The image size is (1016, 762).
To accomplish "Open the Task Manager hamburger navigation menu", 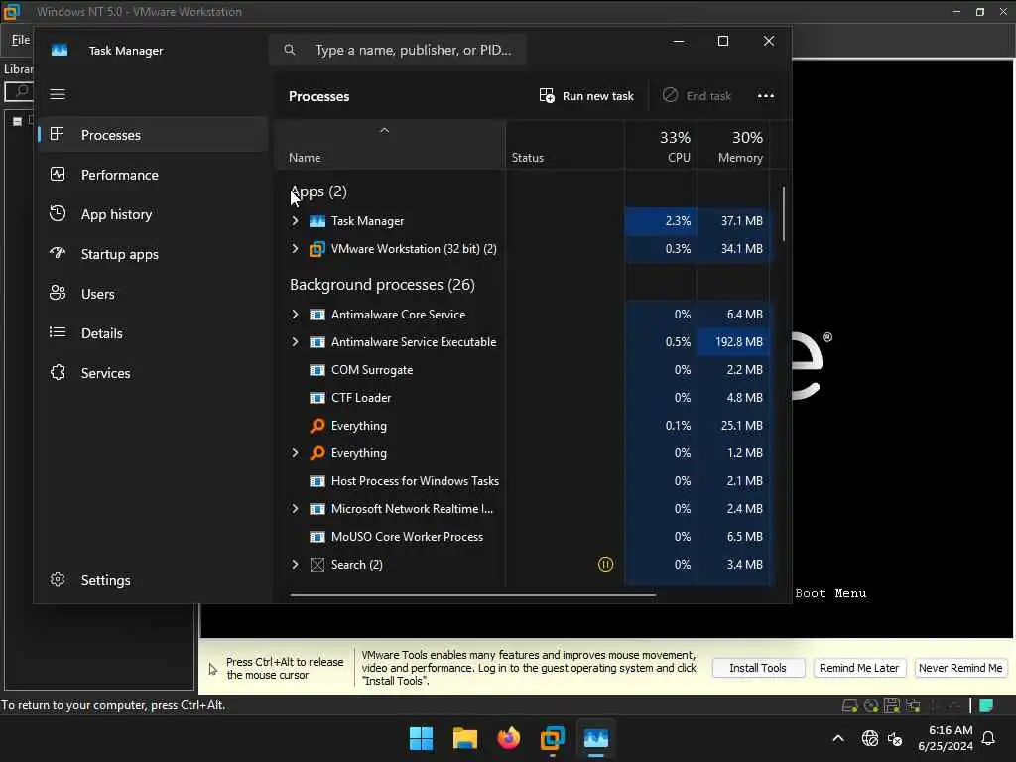I will tap(58, 94).
